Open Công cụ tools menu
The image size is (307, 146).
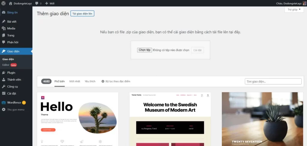13,86
